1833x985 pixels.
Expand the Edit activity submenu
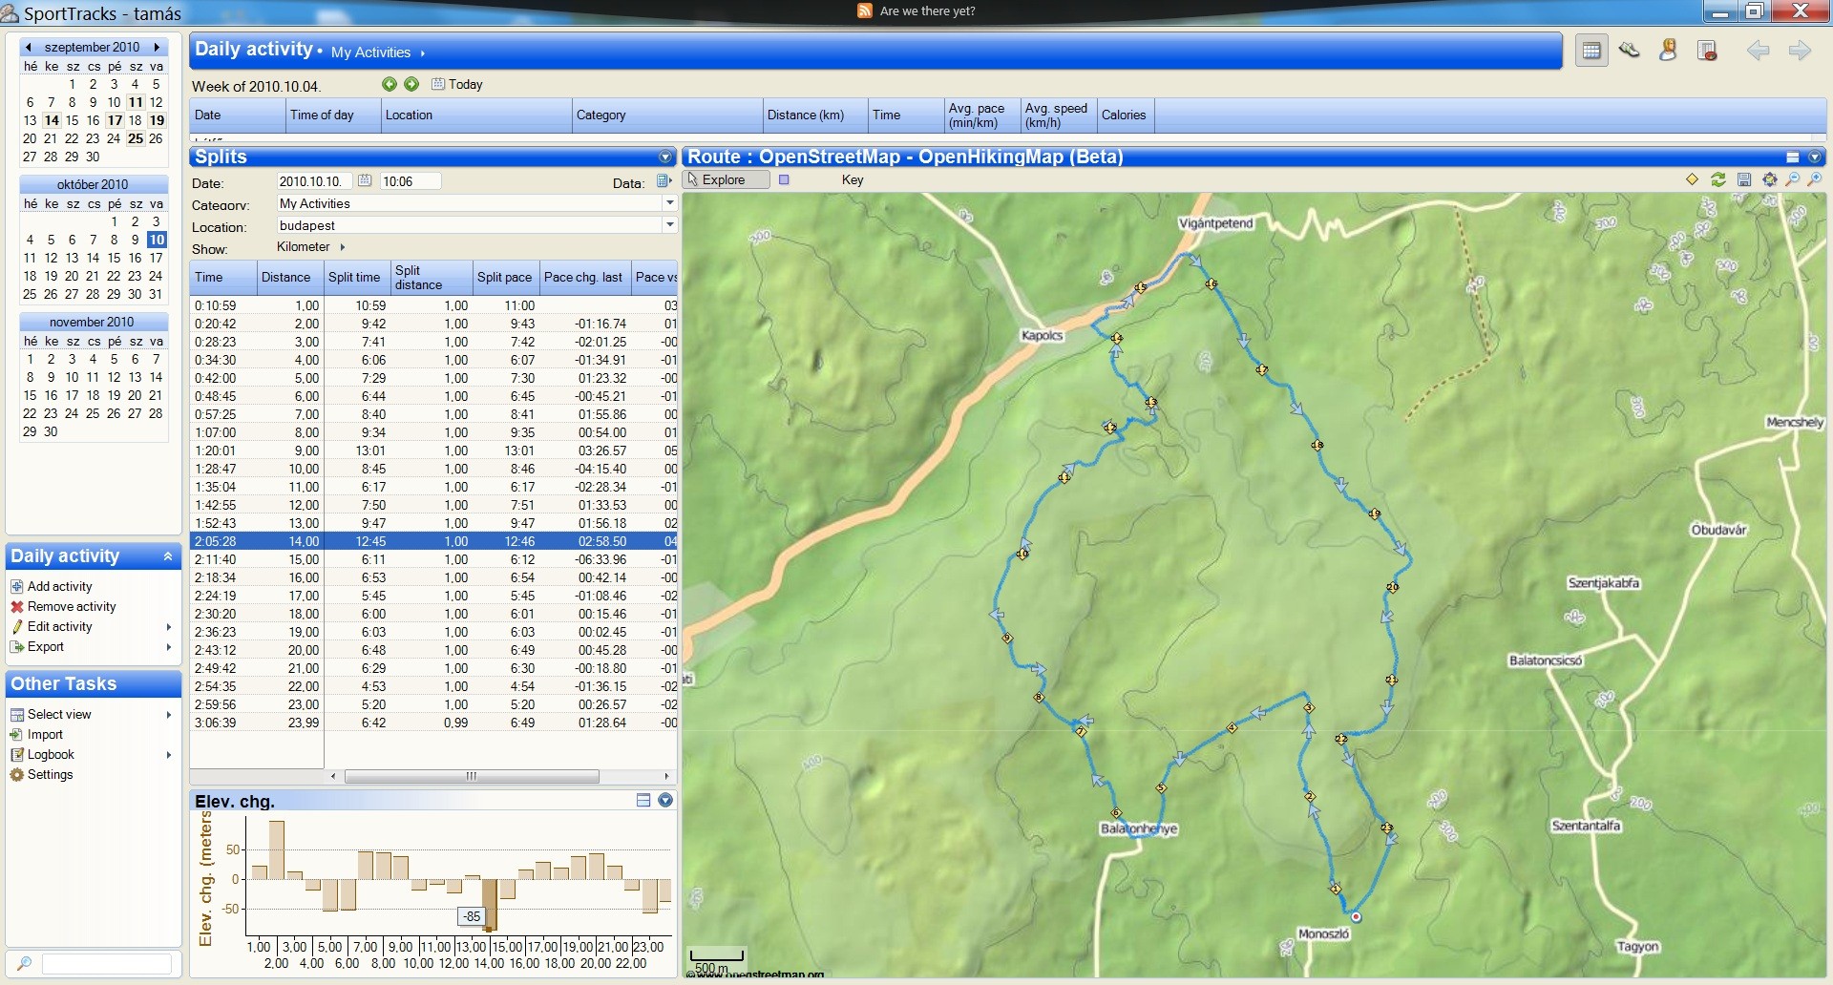coord(169,627)
